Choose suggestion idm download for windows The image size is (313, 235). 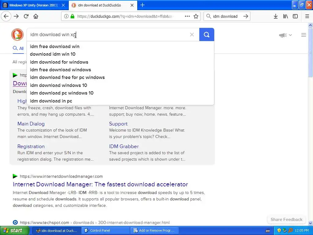[59, 62]
